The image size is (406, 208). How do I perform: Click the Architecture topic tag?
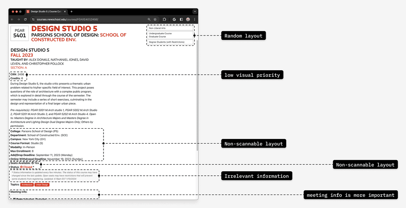27,185
